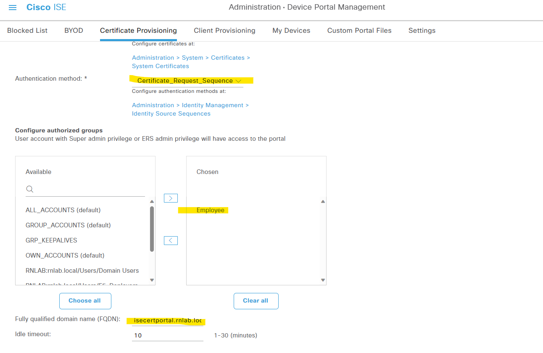This screenshot has width=543, height=353.
Task: Switch to the BYOD tab
Action: pos(74,30)
